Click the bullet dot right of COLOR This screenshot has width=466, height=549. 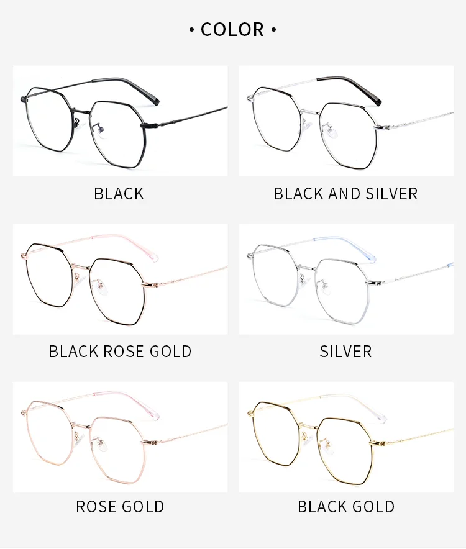[273, 30]
